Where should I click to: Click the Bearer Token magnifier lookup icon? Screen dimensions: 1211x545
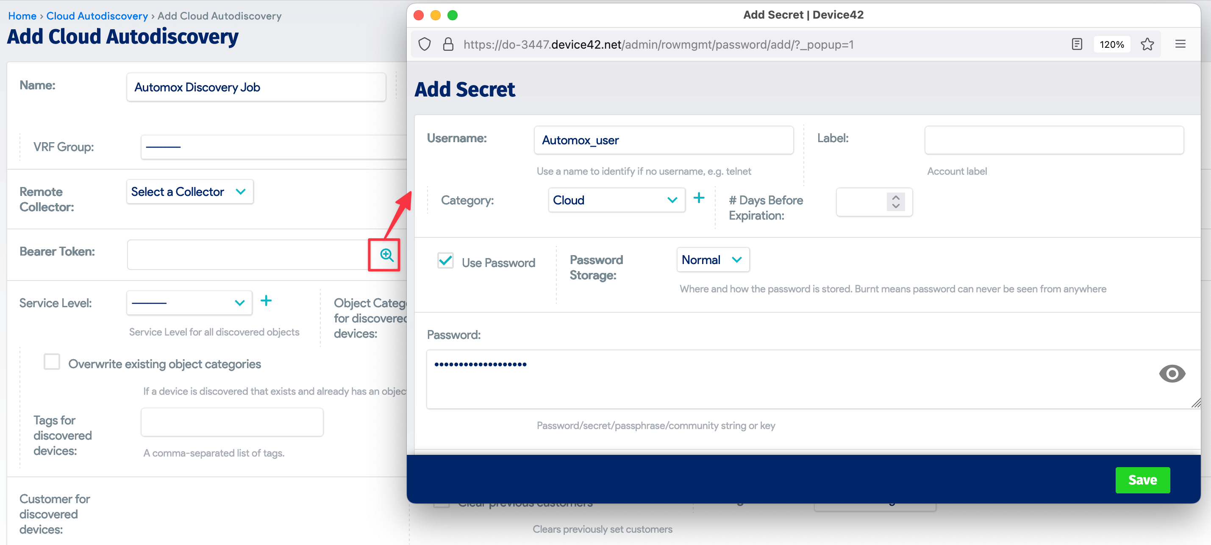click(386, 255)
